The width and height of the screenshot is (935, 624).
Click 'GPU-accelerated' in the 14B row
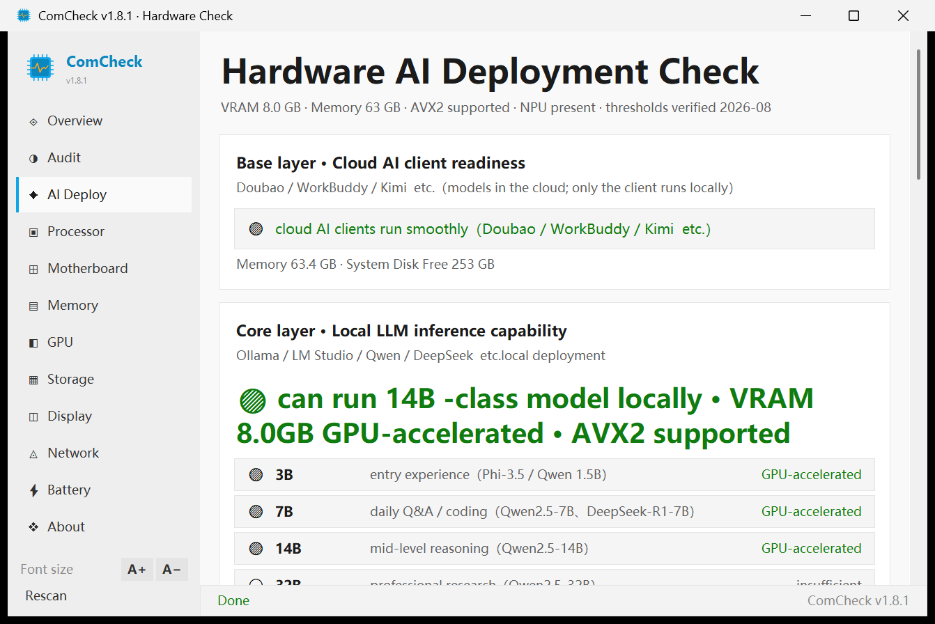(x=812, y=549)
